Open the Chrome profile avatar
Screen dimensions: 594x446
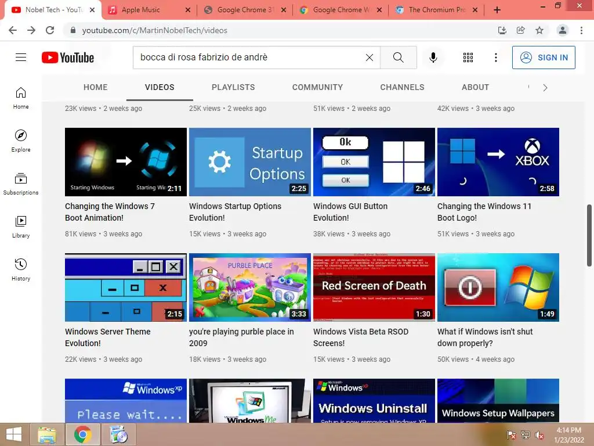pyautogui.click(x=563, y=30)
